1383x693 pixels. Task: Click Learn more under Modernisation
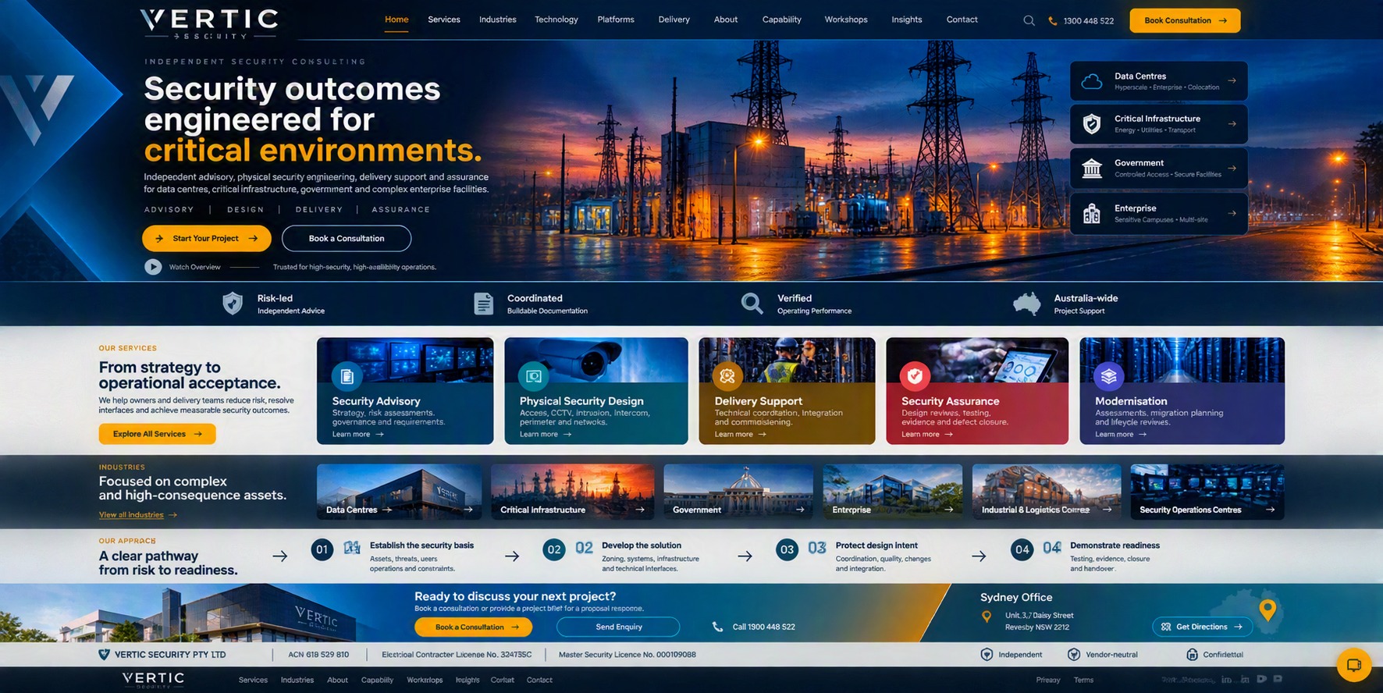(x=1121, y=435)
